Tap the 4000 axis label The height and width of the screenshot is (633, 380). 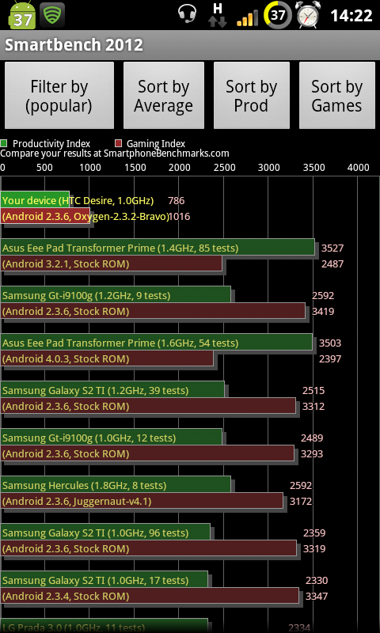click(358, 168)
